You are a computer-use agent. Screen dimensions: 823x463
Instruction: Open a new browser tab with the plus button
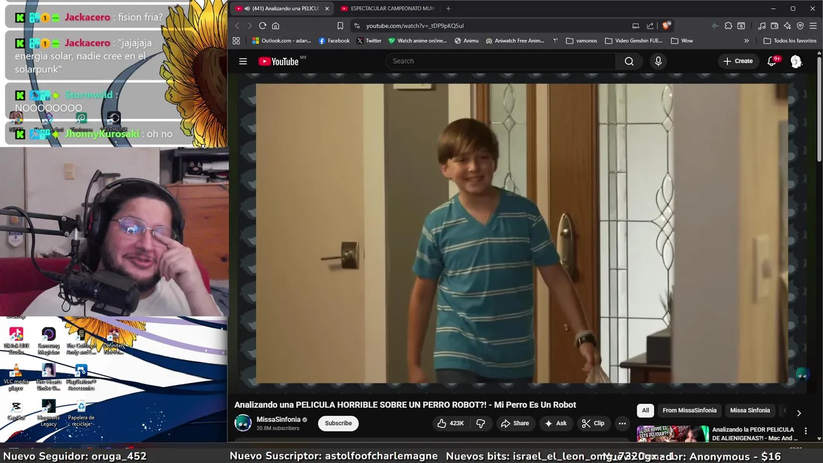tap(448, 8)
